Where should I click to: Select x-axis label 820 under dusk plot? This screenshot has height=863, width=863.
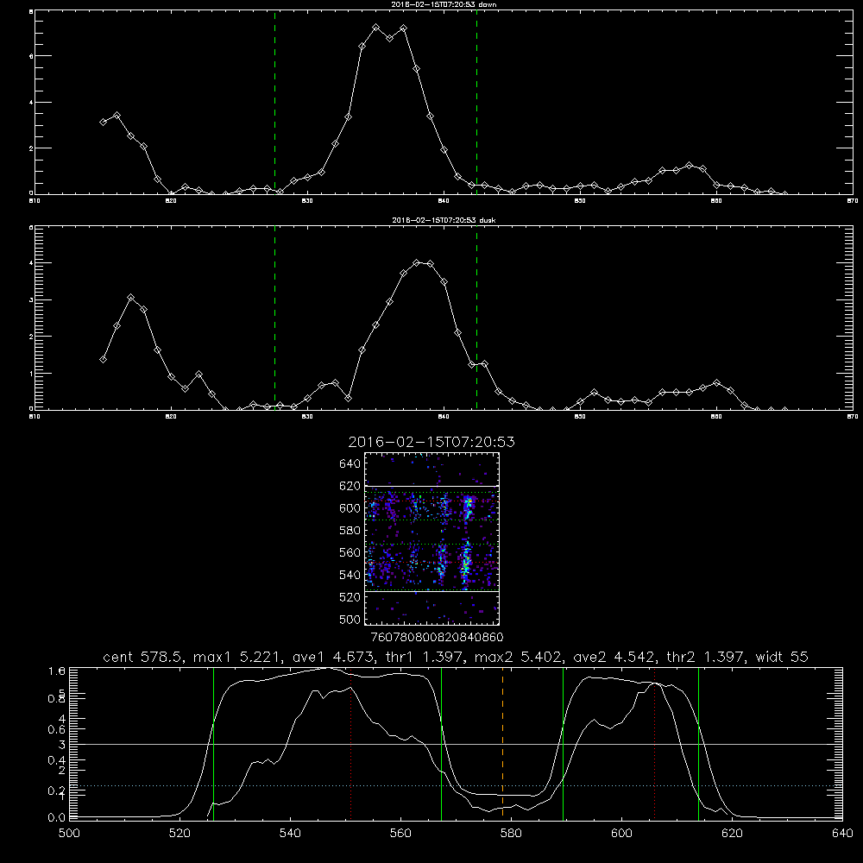(171, 417)
